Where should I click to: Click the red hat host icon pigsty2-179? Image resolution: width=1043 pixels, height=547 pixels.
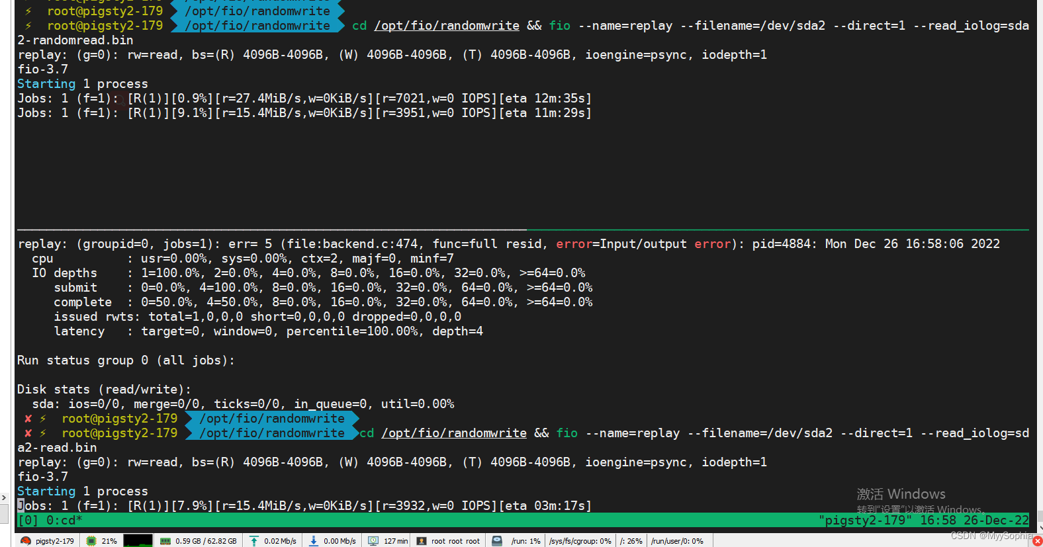26,541
